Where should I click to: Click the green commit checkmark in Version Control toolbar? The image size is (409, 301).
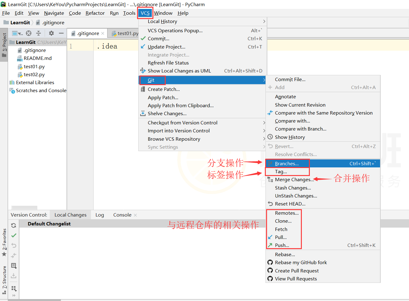[14, 235]
